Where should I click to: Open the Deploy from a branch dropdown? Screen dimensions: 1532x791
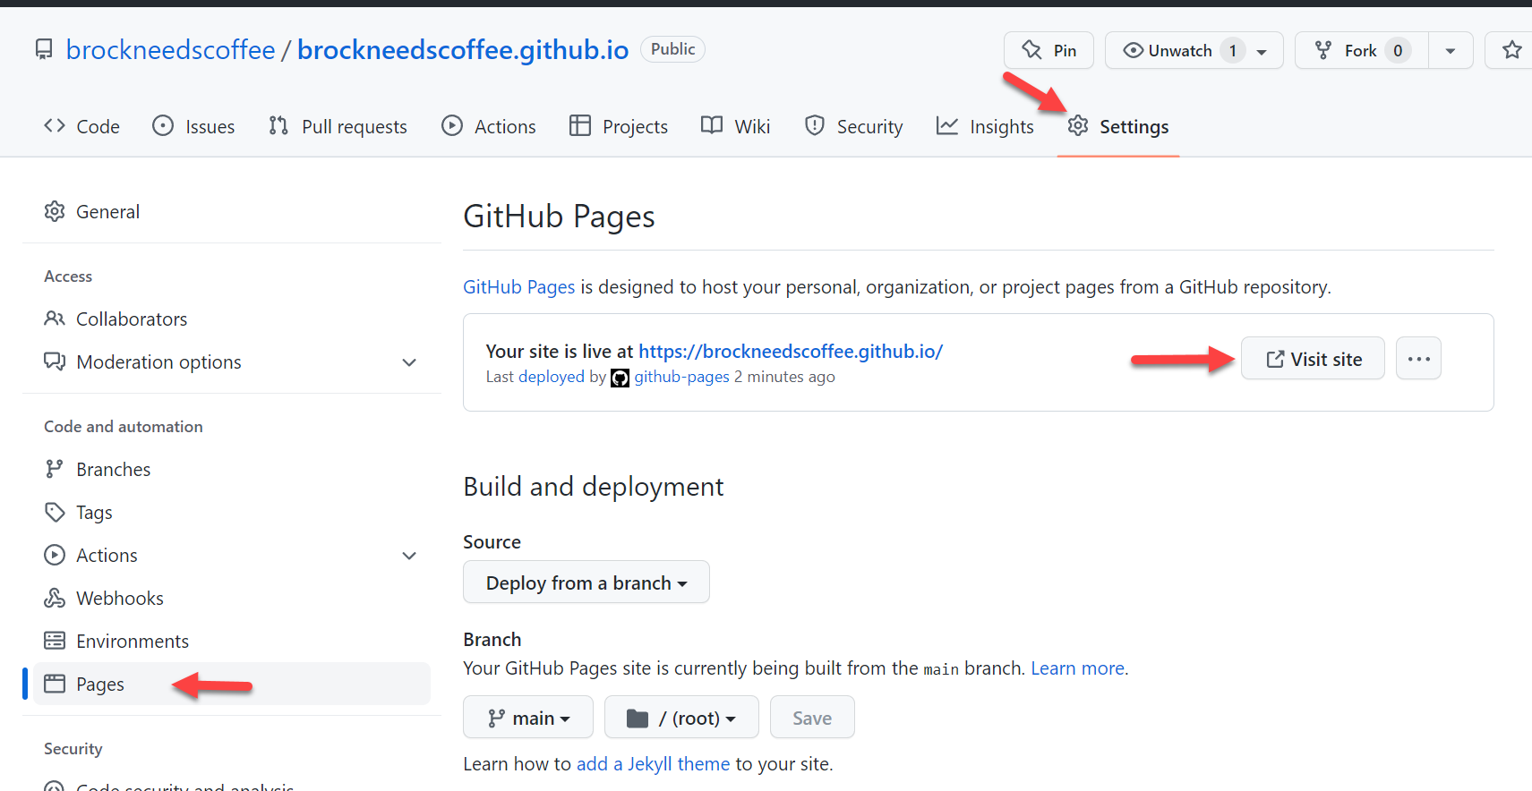586,583
